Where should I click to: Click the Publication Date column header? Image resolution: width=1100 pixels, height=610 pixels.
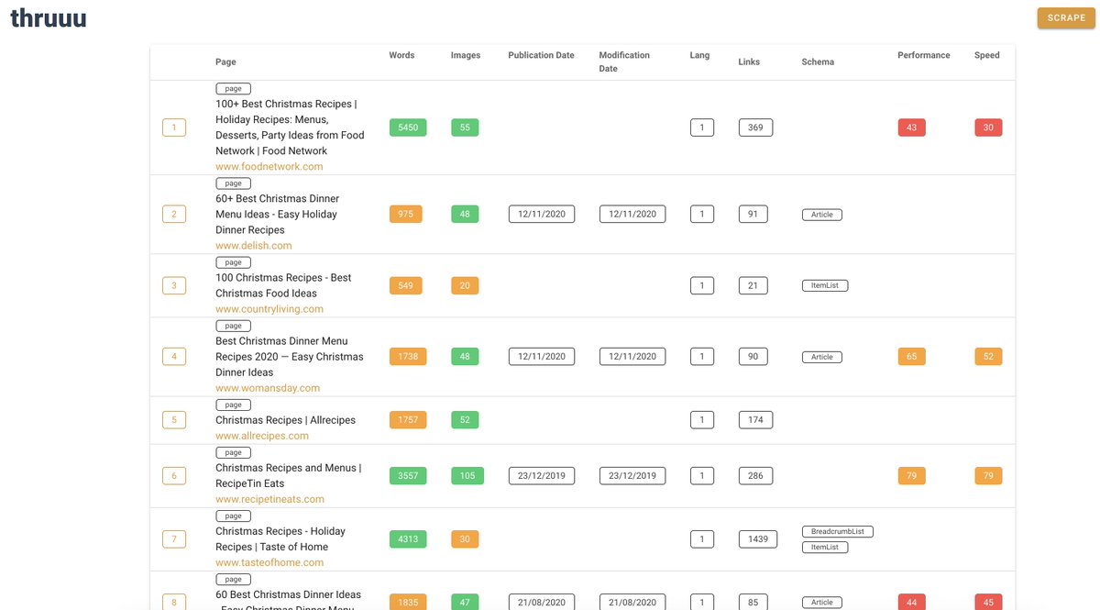541,55
